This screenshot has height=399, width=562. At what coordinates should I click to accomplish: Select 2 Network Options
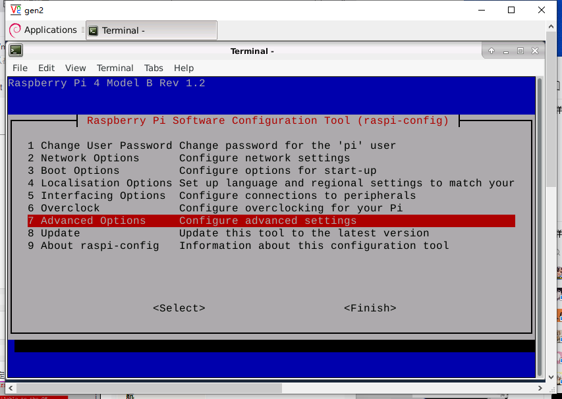[x=271, y=158]
